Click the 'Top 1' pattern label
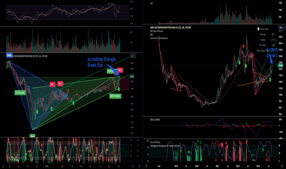Screen dimensions: 286x169 pos(52,84)
